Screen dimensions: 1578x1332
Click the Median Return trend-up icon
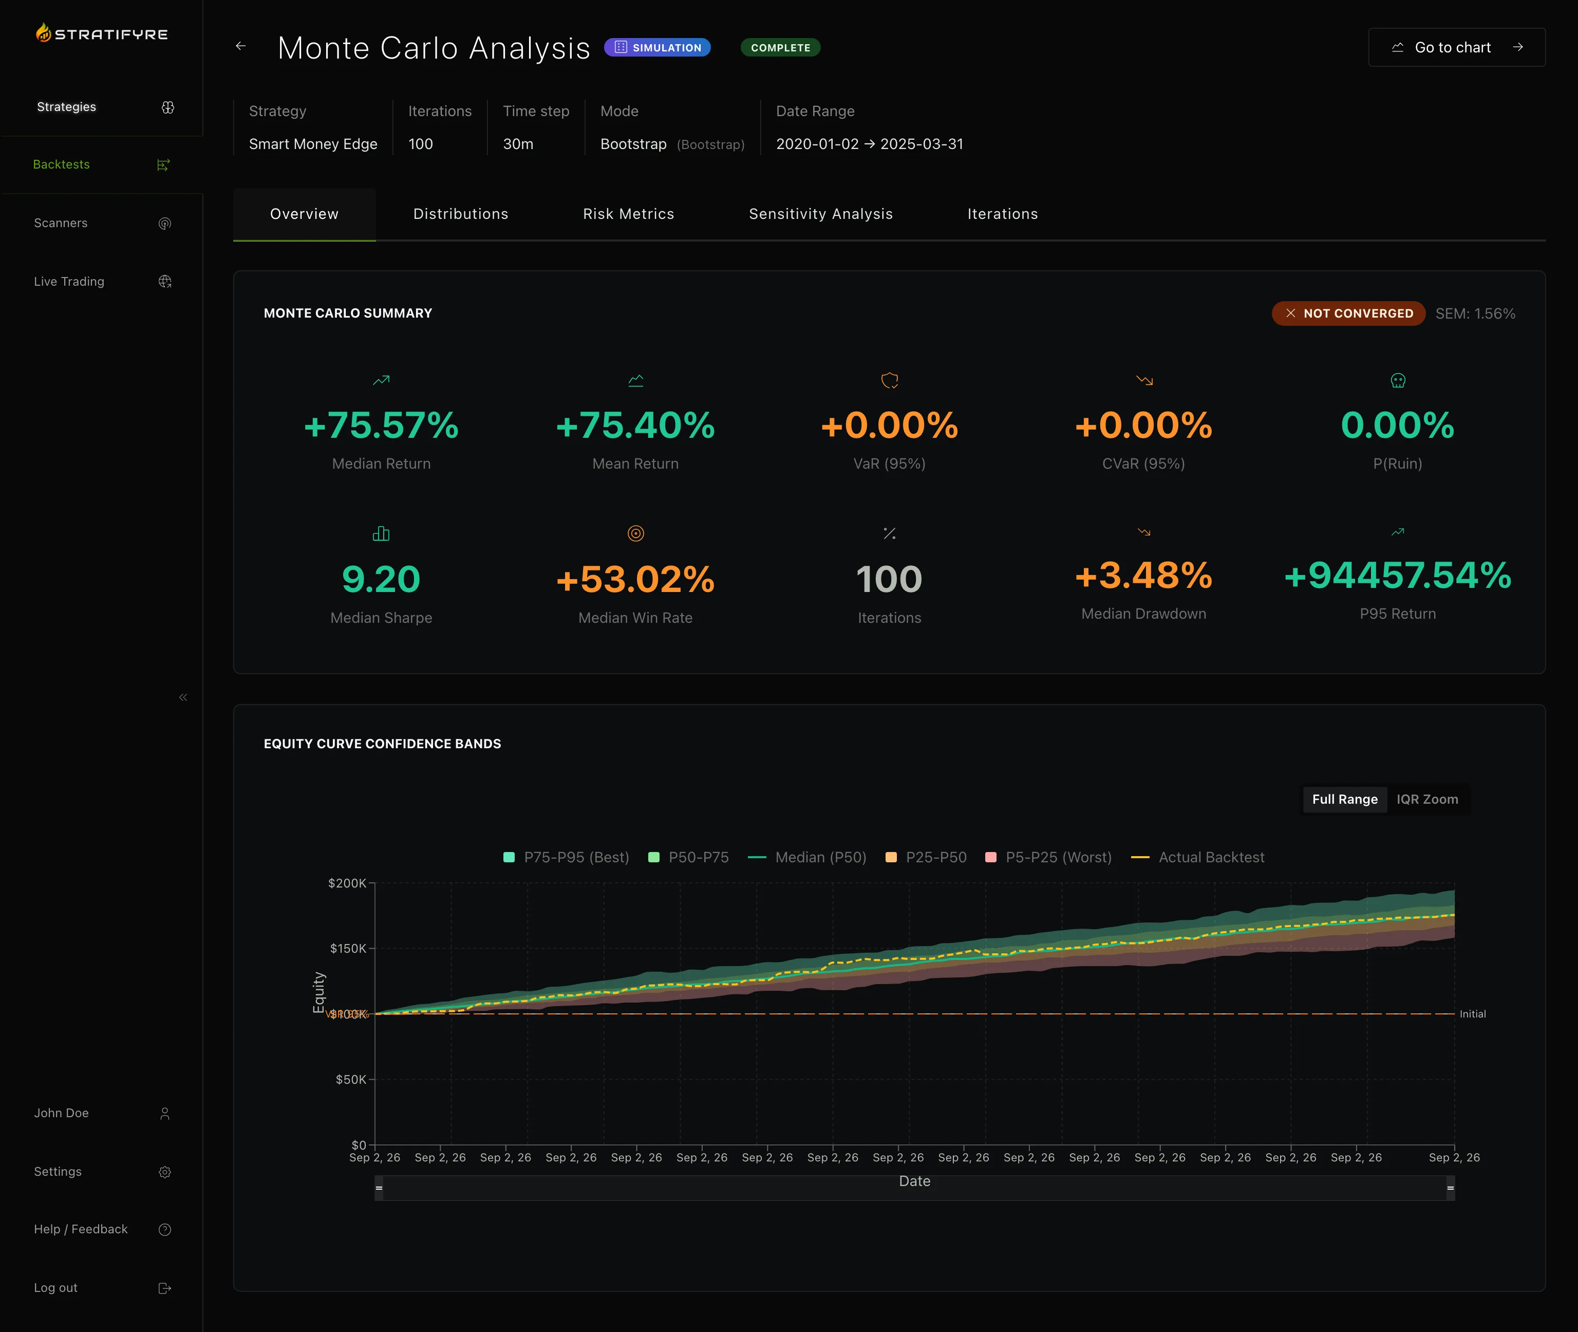(381, 381)
